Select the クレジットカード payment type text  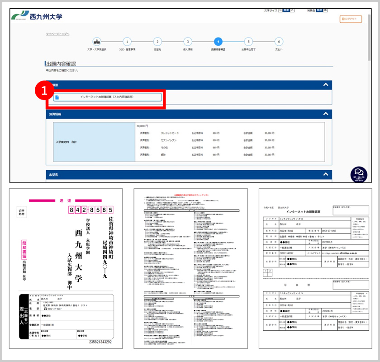[x=170, y=133]
